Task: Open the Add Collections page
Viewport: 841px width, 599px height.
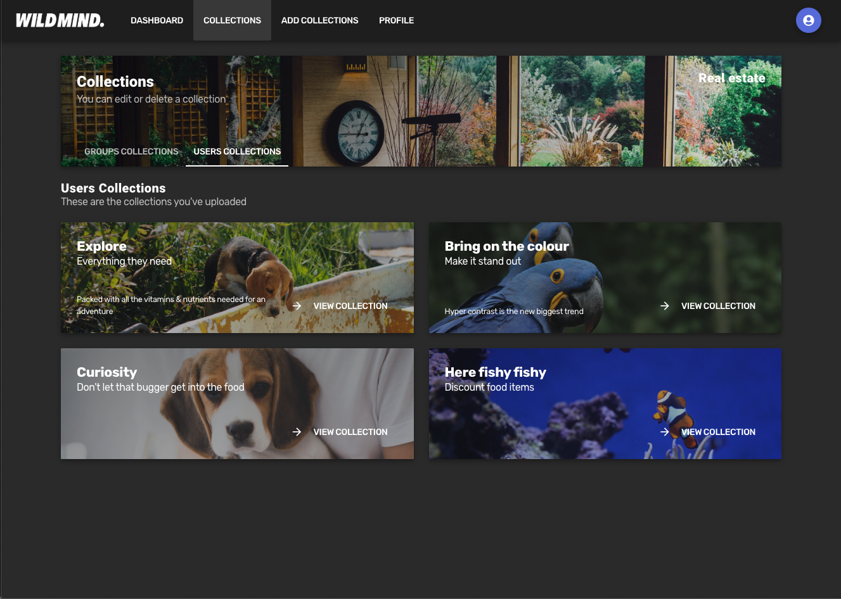Action: pos(319,20)
